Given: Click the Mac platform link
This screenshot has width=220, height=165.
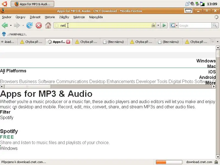Looking at the screenshot, I should [211, 66].
